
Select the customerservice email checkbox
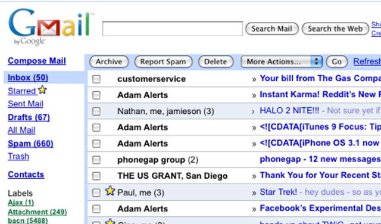tap(96, 79)
